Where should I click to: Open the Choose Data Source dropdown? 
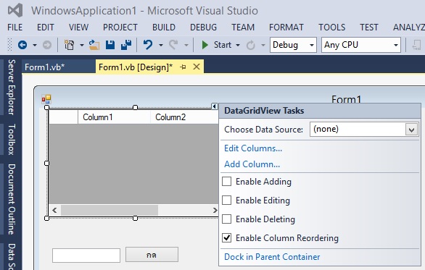(411, 130)
